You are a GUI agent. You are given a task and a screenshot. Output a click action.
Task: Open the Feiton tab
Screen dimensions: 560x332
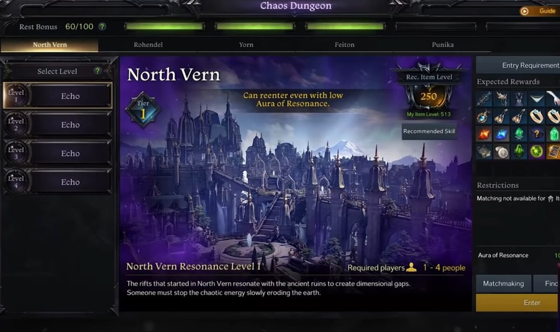click(344, 45)
